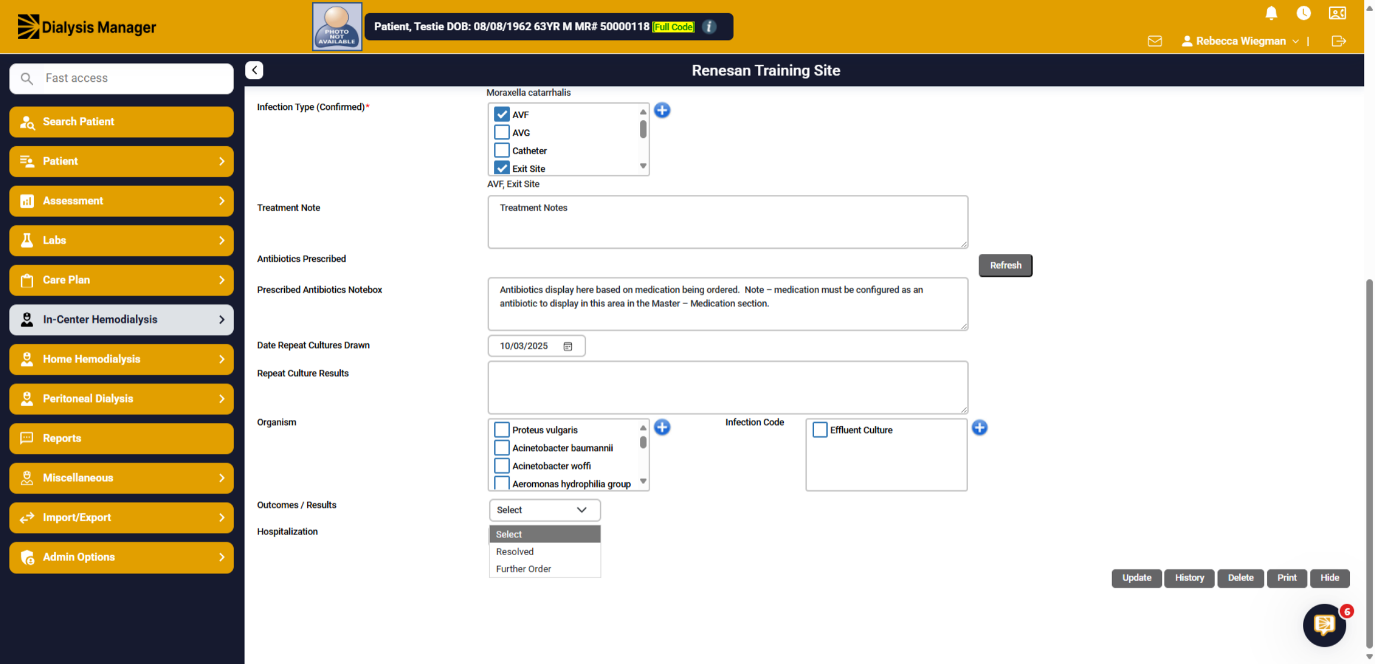Click the logout icon

coord(1338,41)
